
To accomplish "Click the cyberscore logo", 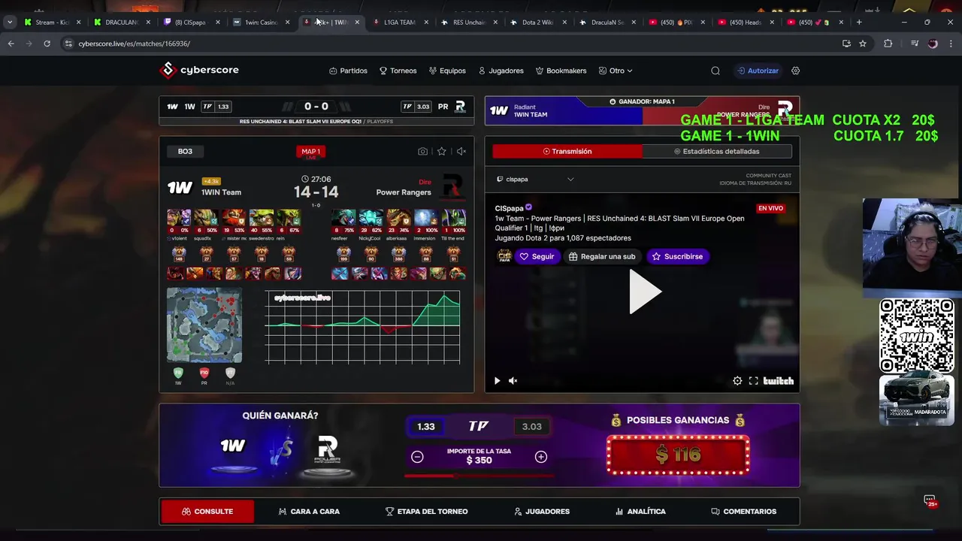I will pyautogui.click(x=199, y=70).
